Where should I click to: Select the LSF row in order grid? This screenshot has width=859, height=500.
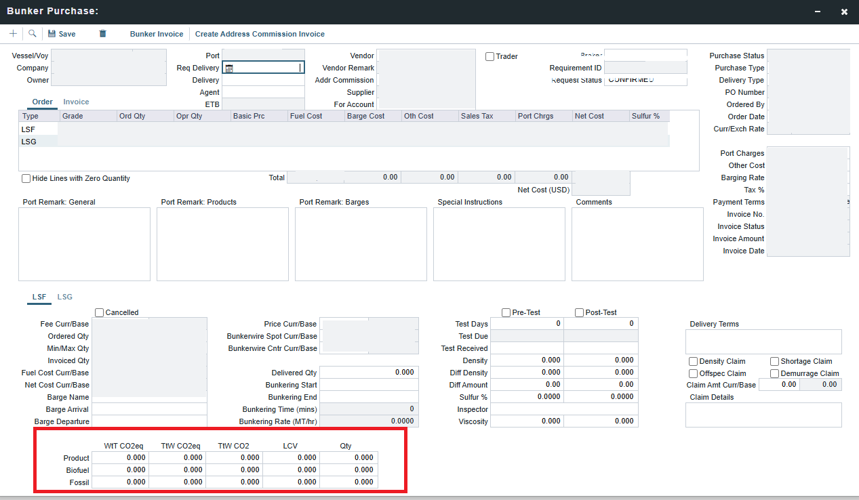tap(28, 129)
